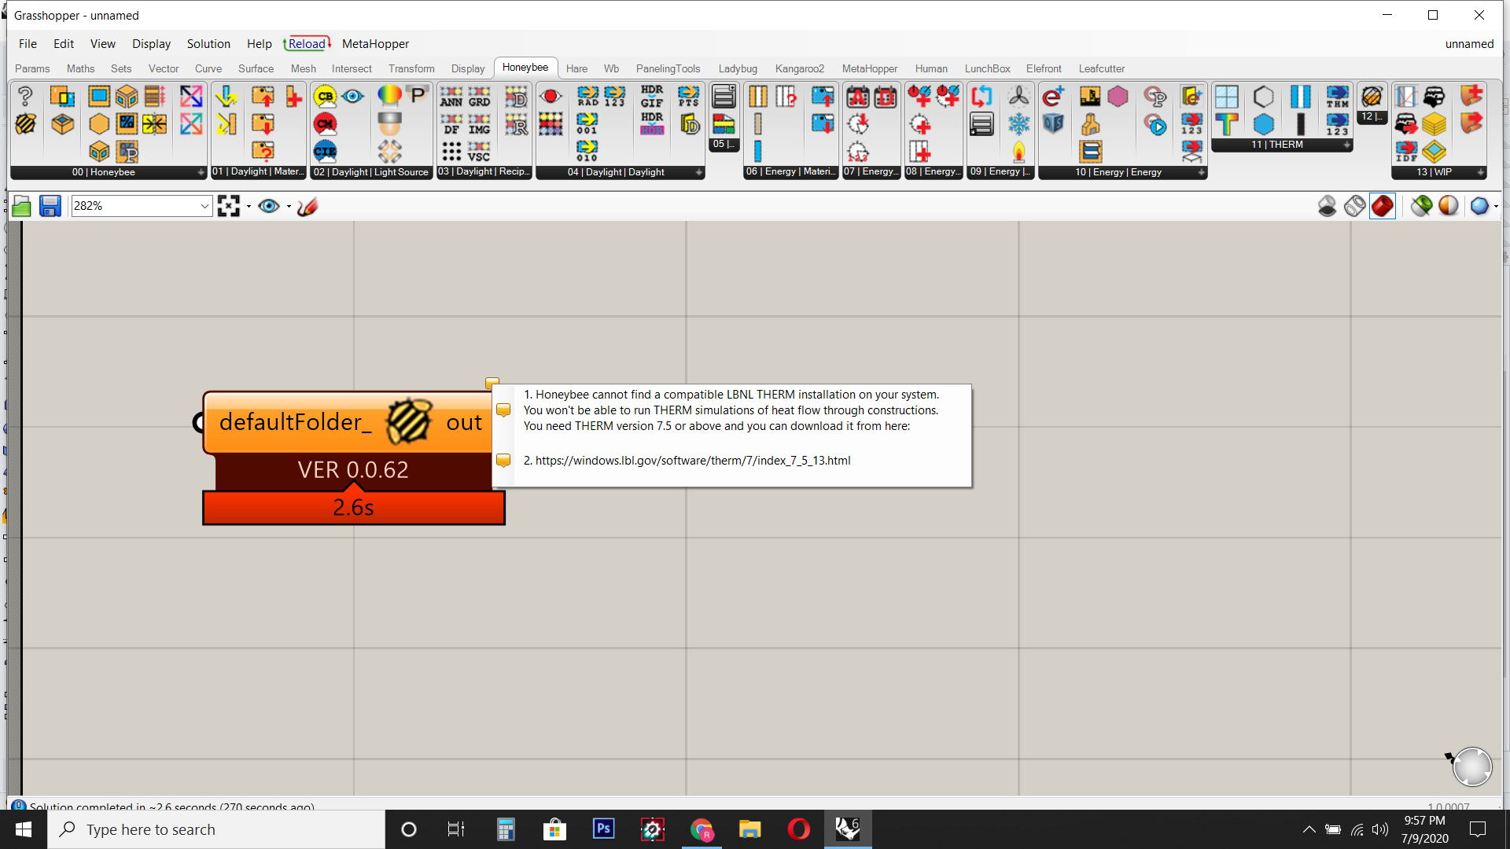Screen dimensions: 1510x849
Task: Click the taskbar search box
Action: 216,829
